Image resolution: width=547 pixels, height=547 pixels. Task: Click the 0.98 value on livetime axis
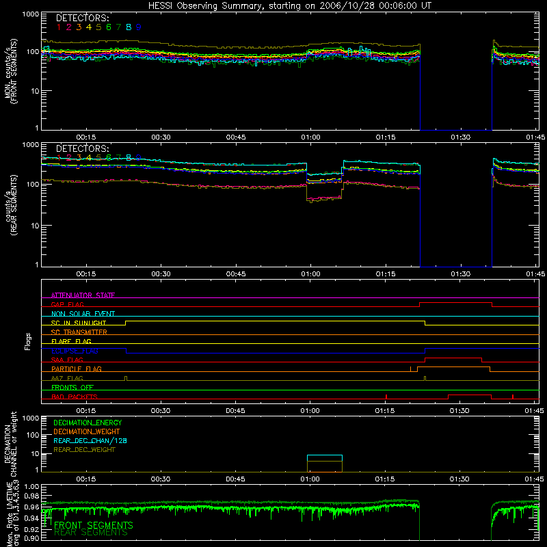pos(31,496)
